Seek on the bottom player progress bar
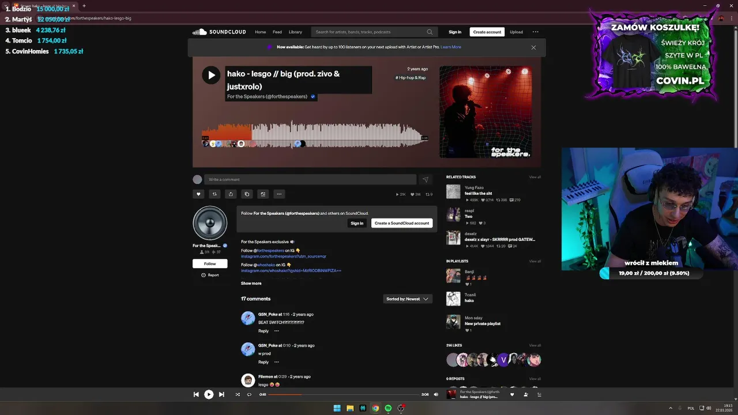This screenshot has height=415, width=738. pos(344,394)
